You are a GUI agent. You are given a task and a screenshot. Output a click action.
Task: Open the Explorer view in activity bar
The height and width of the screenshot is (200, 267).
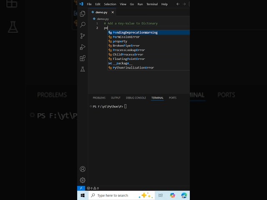pyautogui.click(x=83, y=14)
